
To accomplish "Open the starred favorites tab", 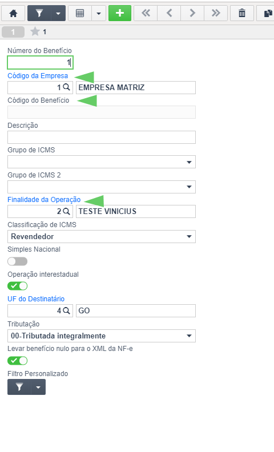I will coord(38,32).
